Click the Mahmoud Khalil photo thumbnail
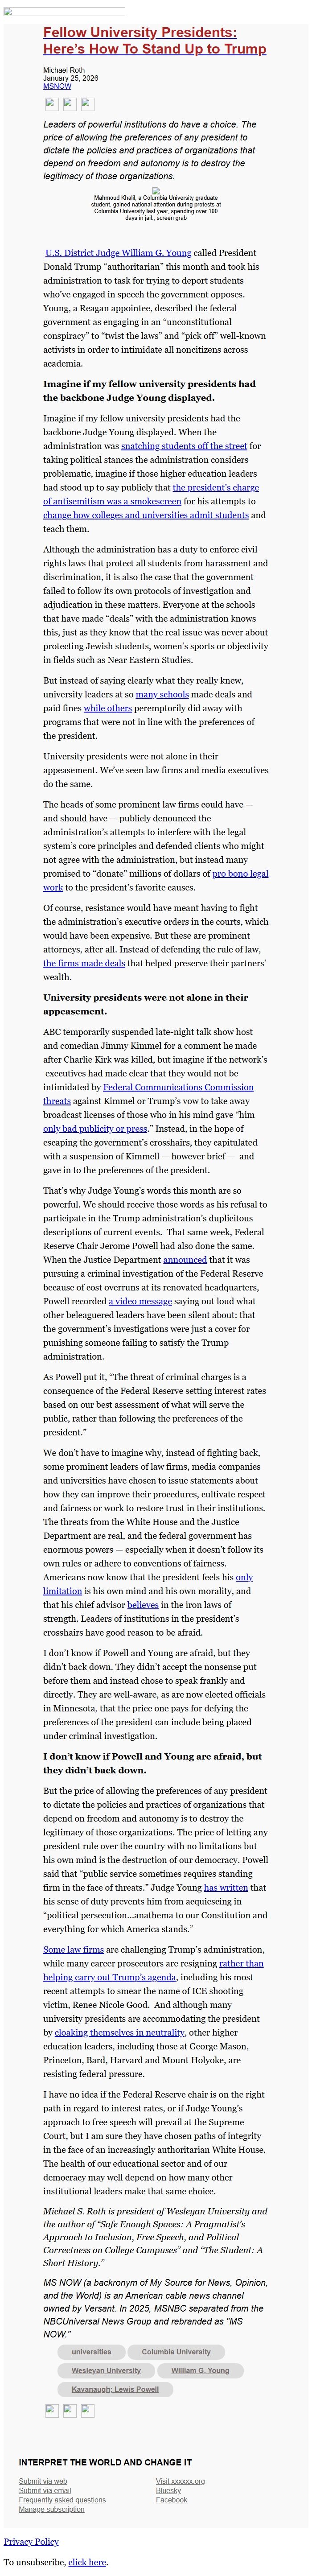This screenshot has width=312, height=2576. [x=156, y=190]
